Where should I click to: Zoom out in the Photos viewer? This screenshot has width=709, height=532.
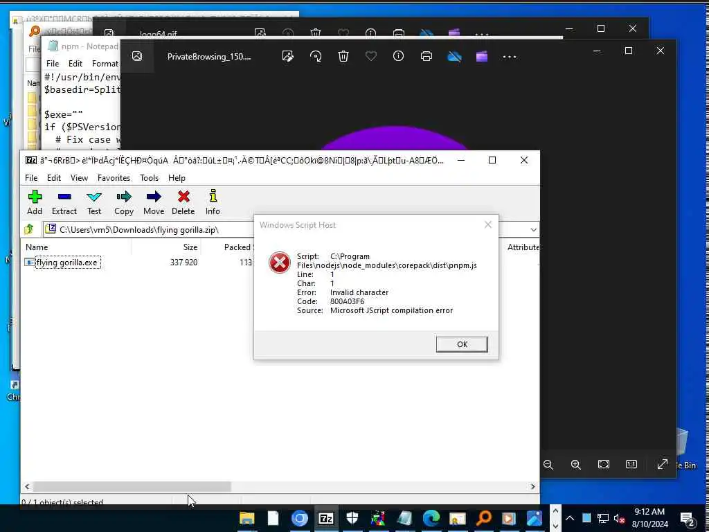coord(548,465)
